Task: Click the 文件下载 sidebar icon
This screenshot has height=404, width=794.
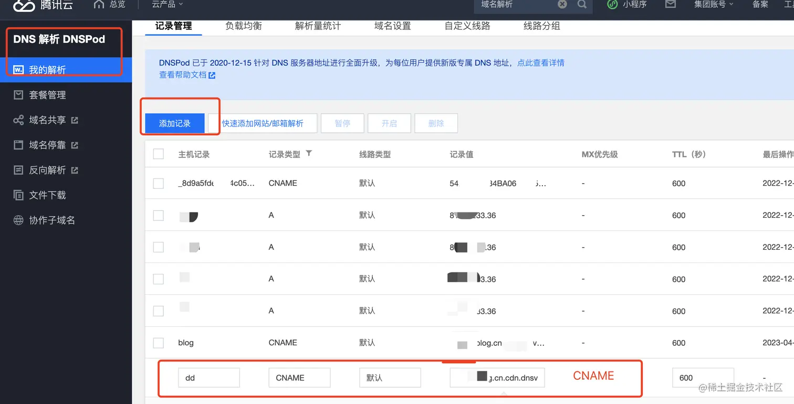Action: coord(18,195)
